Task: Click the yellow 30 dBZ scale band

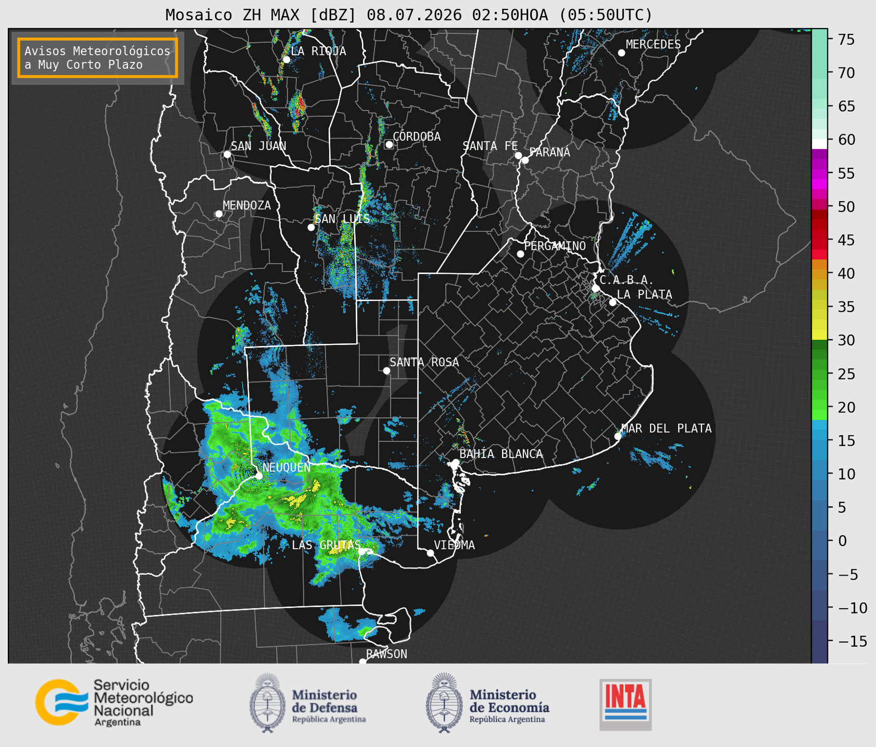Action: (x=819, y=335)
